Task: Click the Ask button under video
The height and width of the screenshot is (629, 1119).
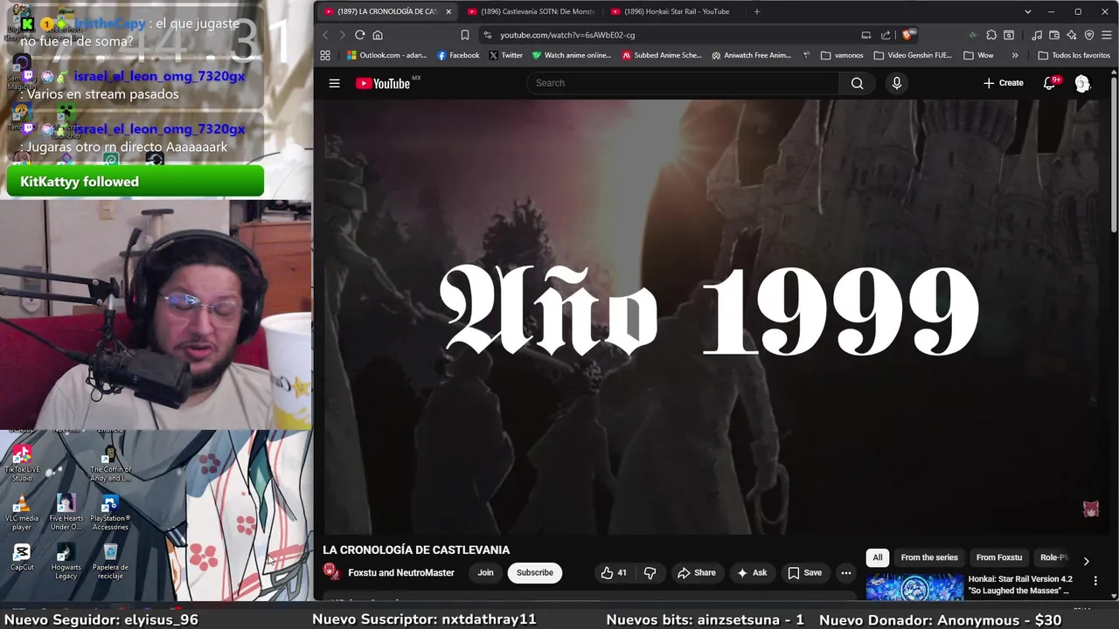Action: 752,572
